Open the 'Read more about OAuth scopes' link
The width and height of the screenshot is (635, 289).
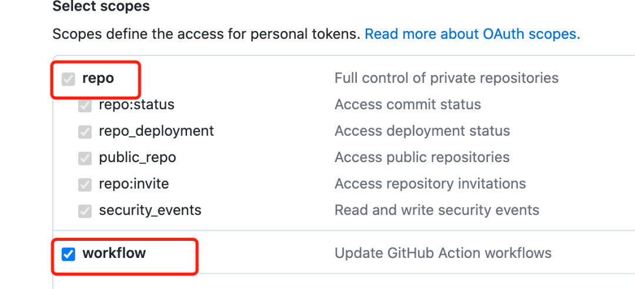[472, 34]
